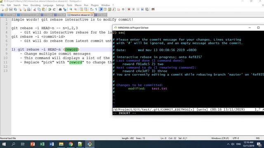Click the Redo arrow icon
This screenshot has height=148, width=264.
coord(54,9)
